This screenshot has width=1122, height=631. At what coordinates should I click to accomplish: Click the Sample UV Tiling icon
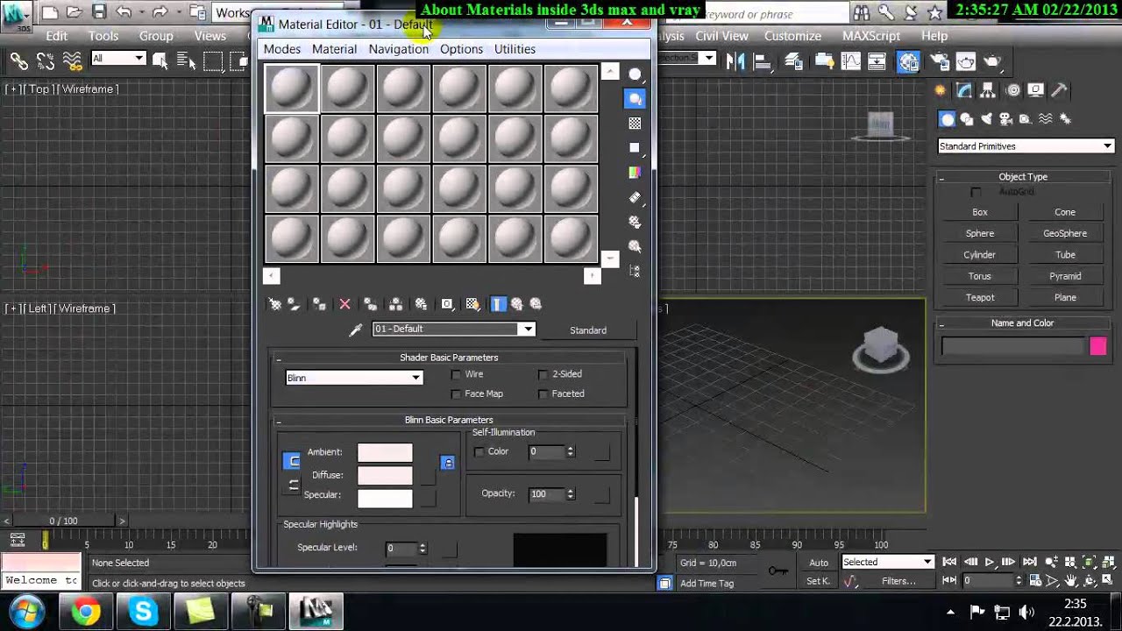point(635,148)
